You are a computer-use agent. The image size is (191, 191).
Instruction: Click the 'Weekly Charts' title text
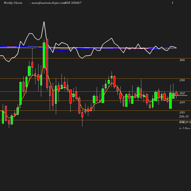pos(13,3)
